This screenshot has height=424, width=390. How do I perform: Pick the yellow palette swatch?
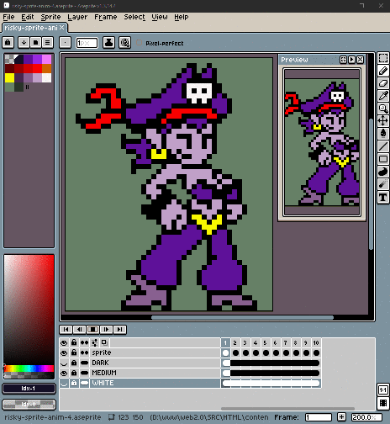pos(9,77)
